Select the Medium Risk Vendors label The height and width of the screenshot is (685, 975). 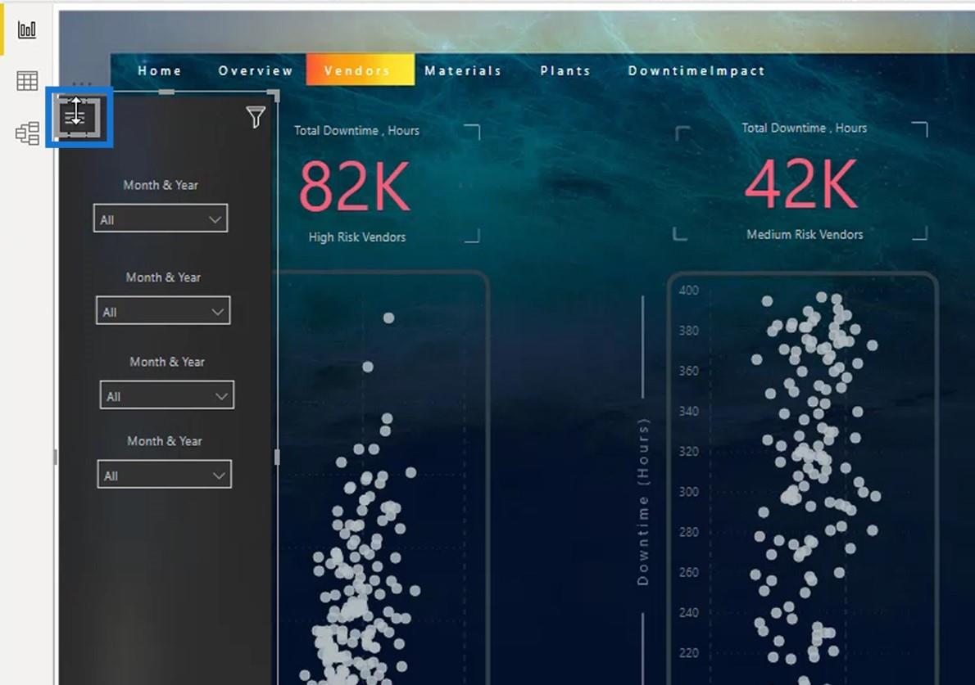(805, 235)
